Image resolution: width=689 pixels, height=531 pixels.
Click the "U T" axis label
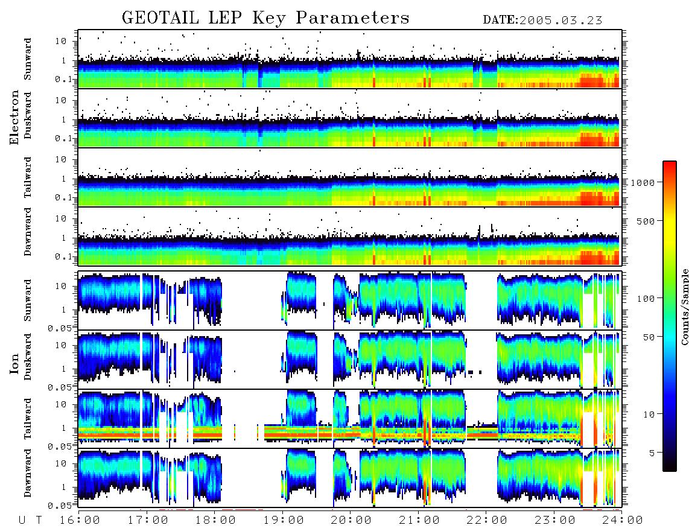coord(31,520)
